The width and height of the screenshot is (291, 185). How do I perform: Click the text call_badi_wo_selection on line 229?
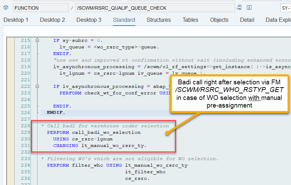coord(106,132)
